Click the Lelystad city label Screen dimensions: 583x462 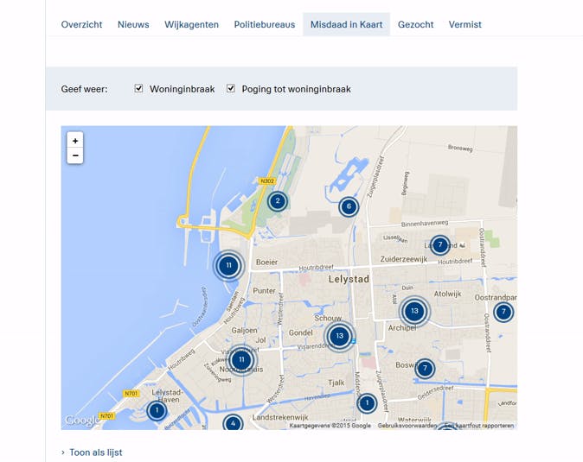click(349, 279)
